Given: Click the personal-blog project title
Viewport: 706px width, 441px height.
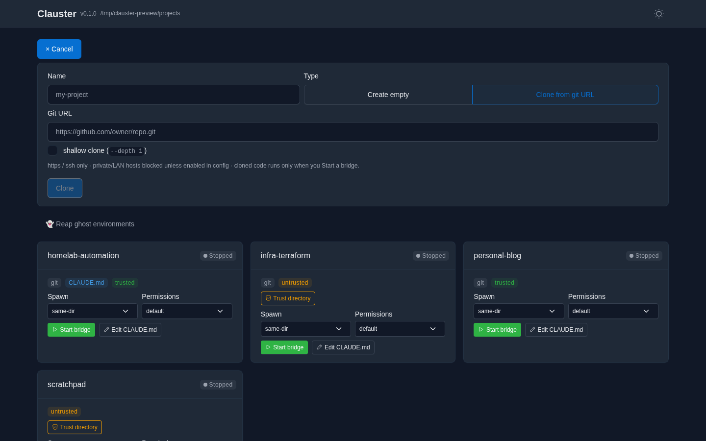Looking at the screenshot, I should [497, 256].
